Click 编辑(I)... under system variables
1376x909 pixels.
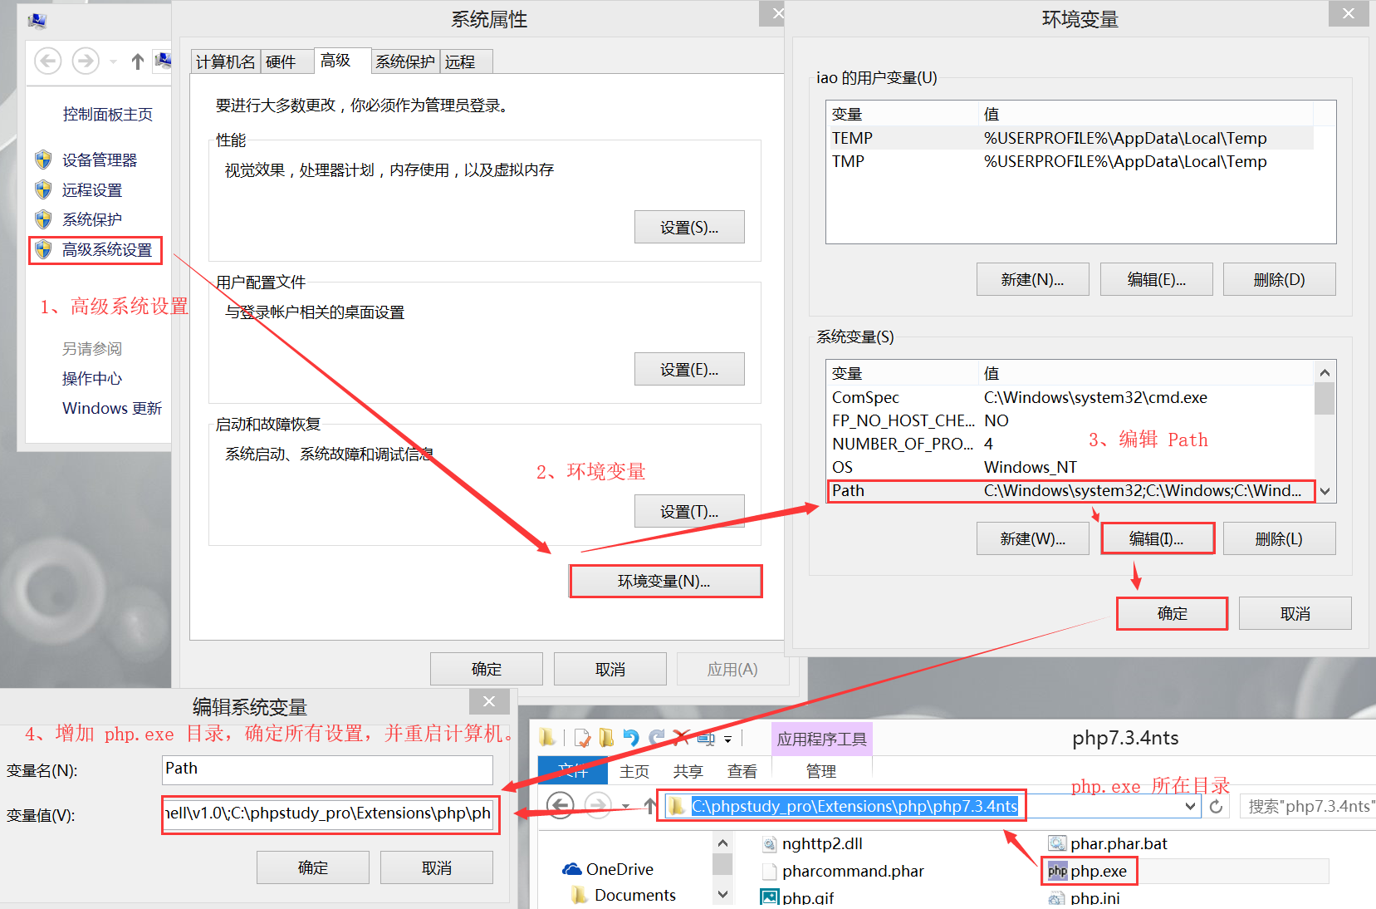point(1157,538)
